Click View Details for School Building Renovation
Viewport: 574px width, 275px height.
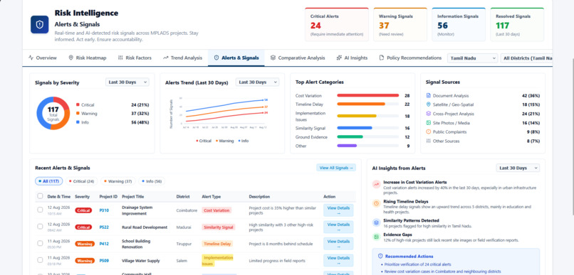tap(338, 244)
